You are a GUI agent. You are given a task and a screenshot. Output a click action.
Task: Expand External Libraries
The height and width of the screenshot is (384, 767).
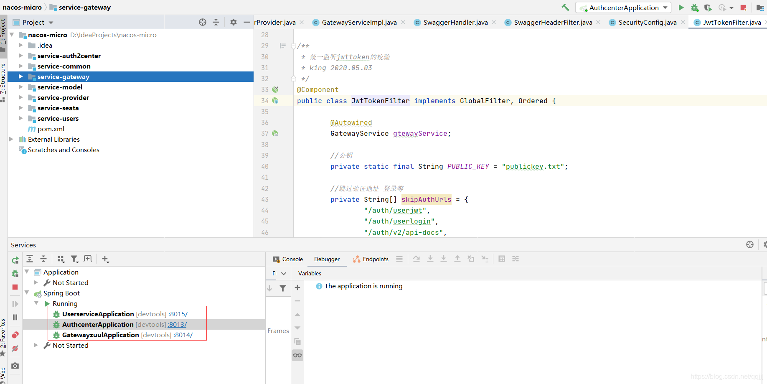point(11,139)
